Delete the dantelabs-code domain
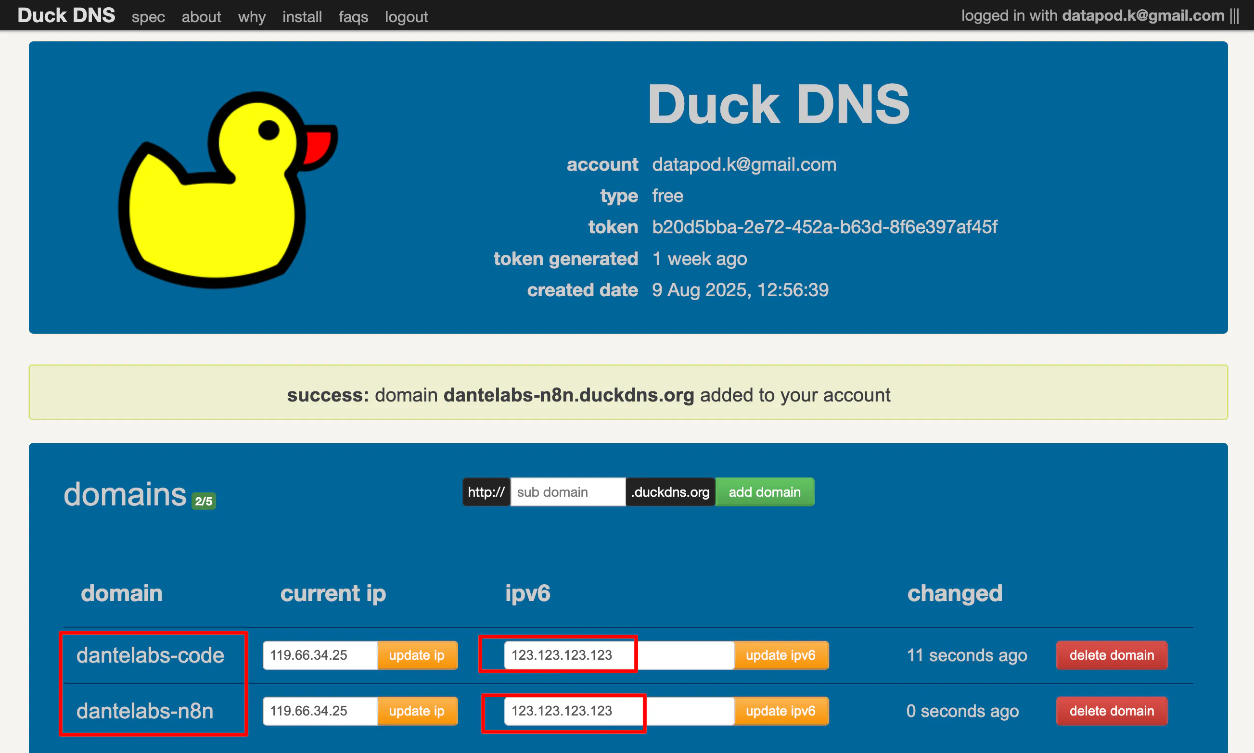The height and width of the screenshot is (753, 1254). click(x=1112, y=655)
